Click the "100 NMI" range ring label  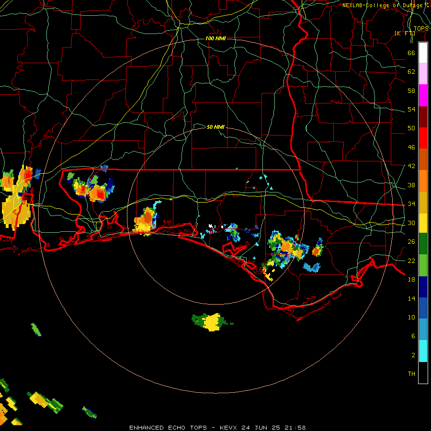[216, 38]
